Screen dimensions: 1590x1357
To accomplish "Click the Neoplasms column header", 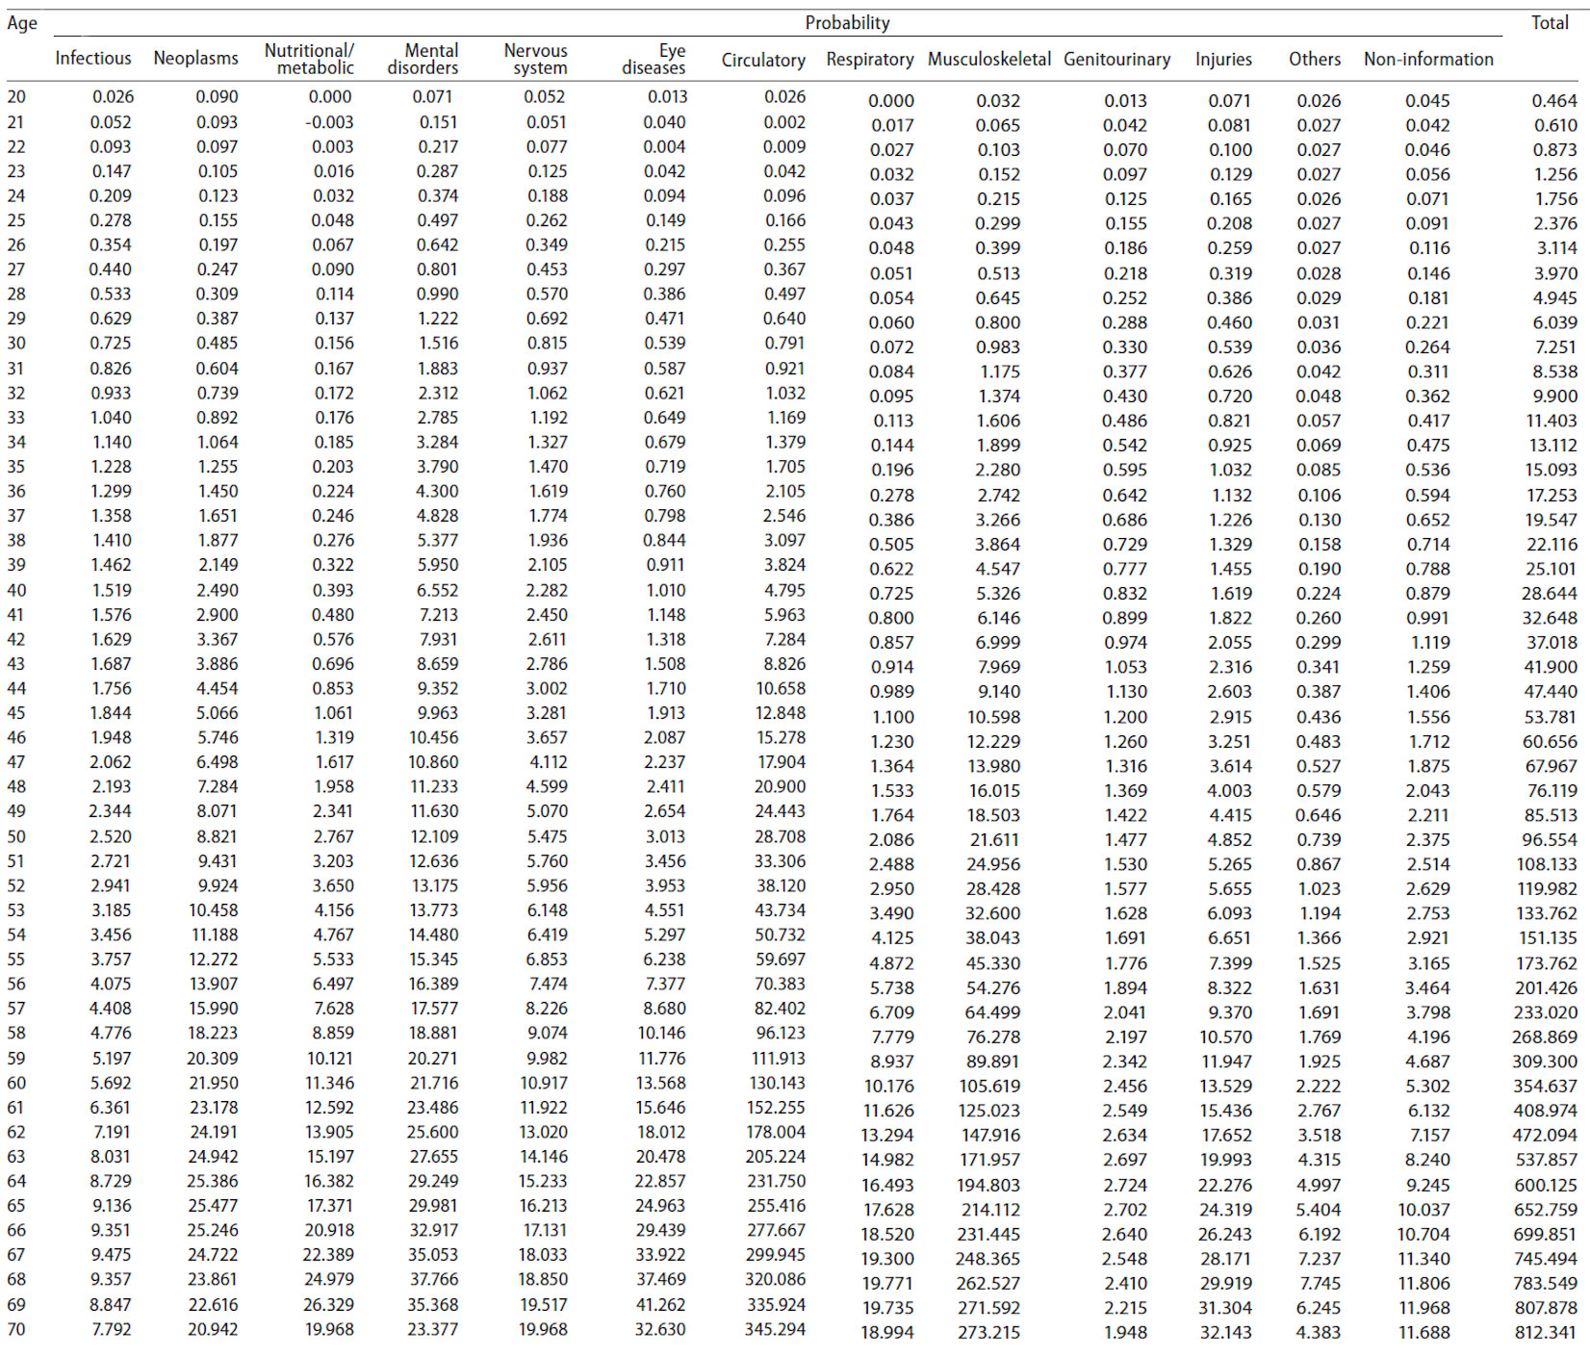I will click(195, 59).
